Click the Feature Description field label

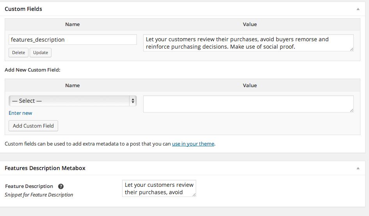coord(29,186)
